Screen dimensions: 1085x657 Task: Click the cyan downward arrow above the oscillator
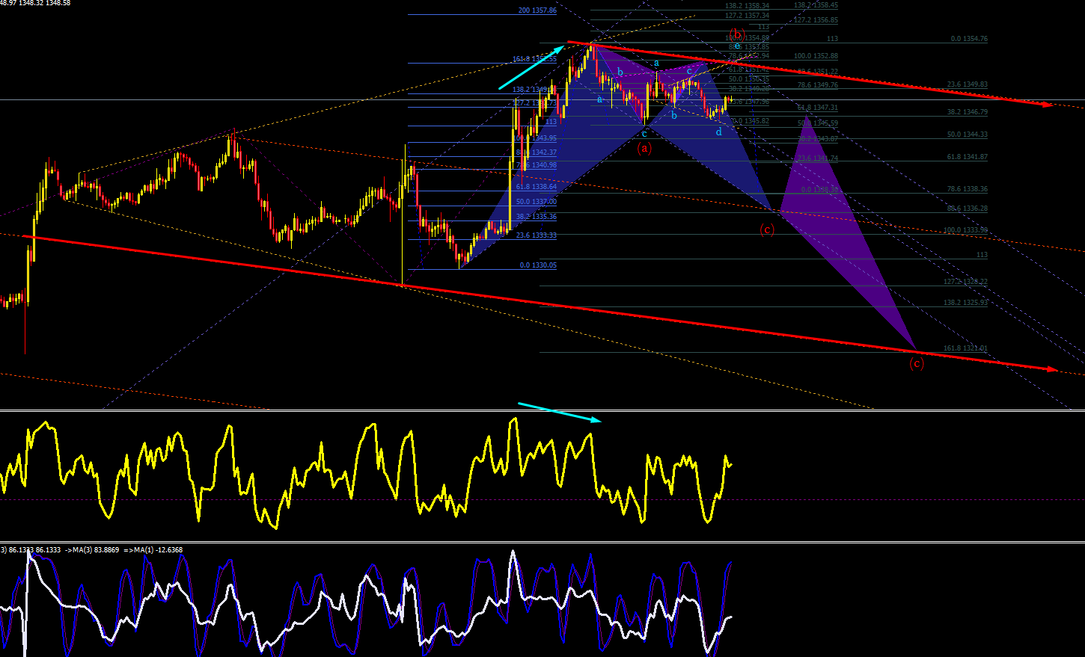tap(560, 413)
